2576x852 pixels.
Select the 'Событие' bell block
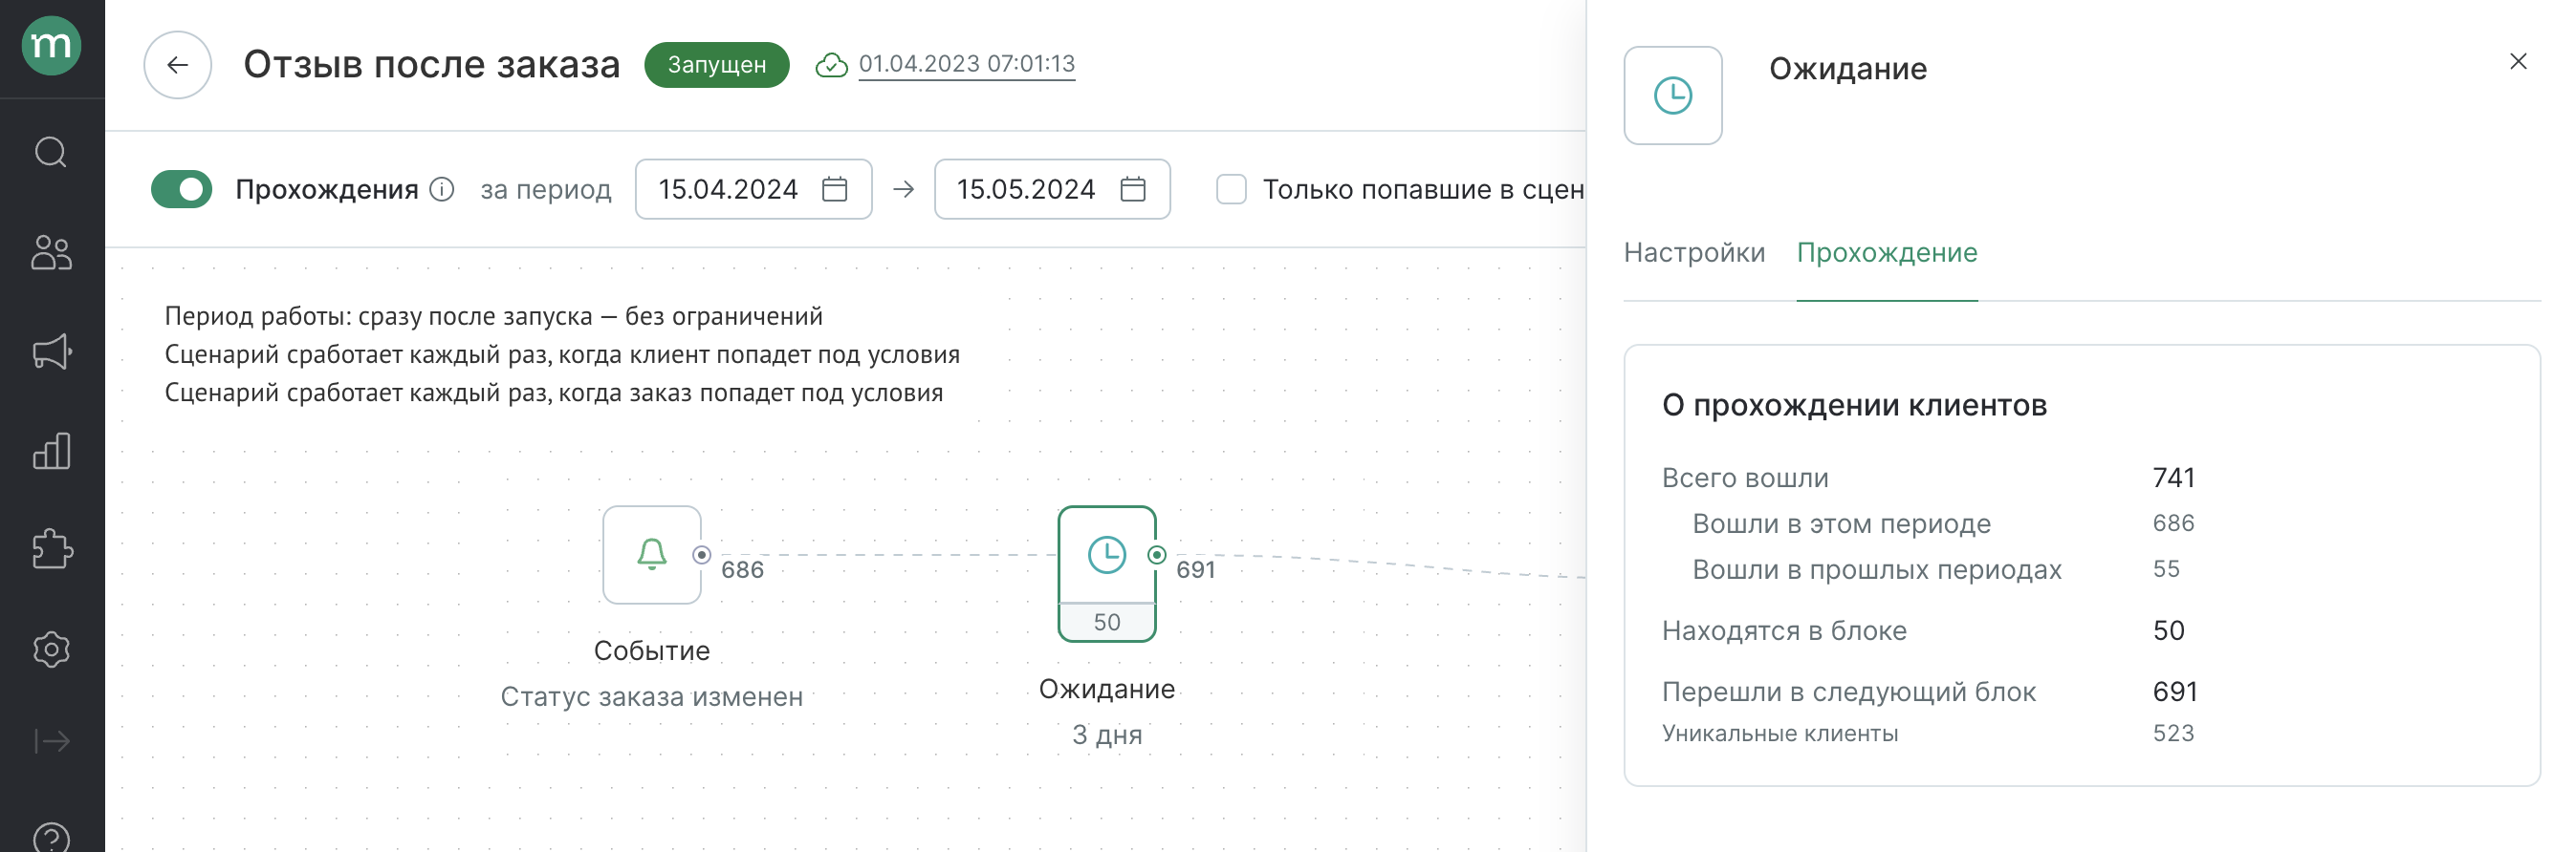[651, 554]
